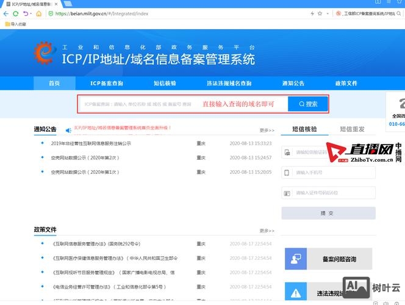Open 《互联网视听节目服务管理规定》 policy link

(113, 273)
